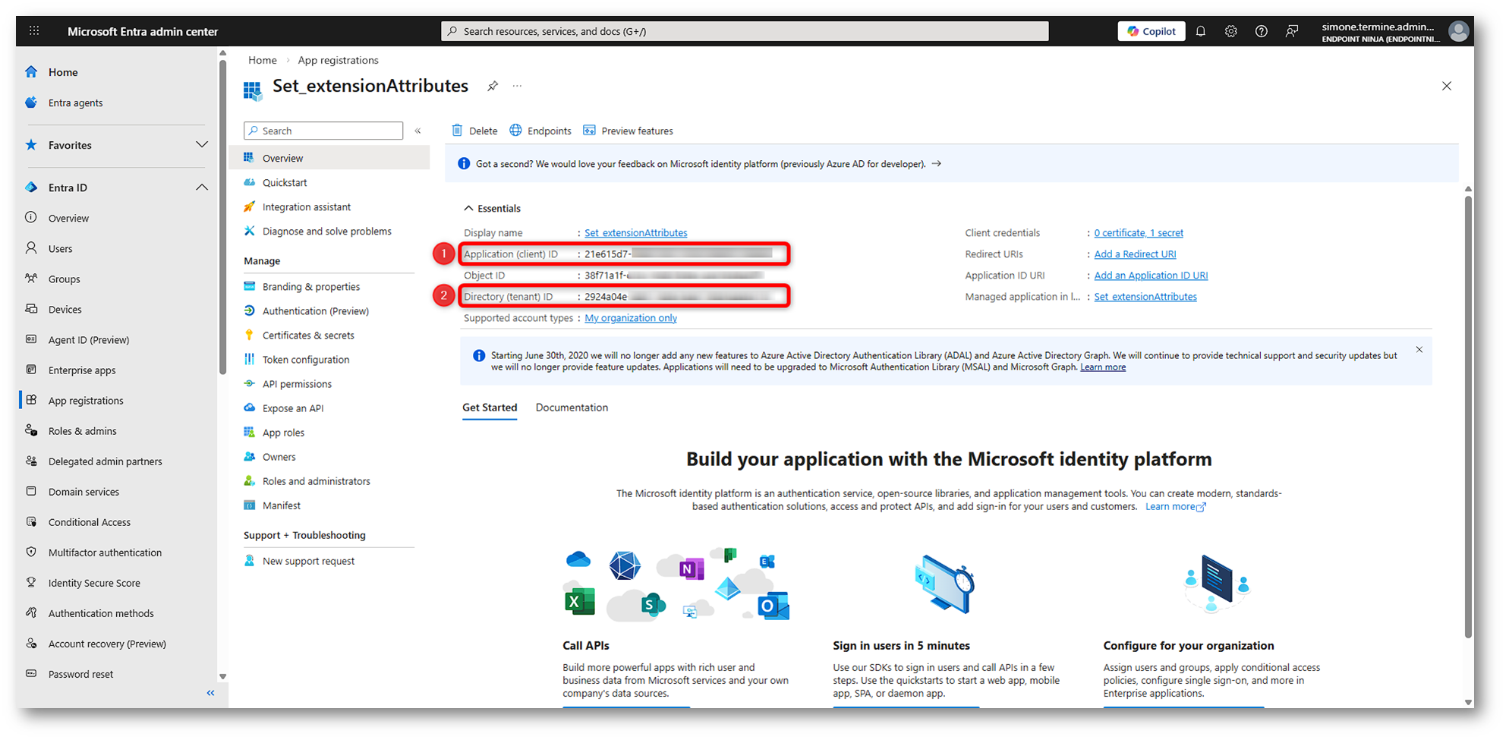Screen dimensions: 1506x740
Task: Collapse the Essentials section
Action: click(x=468, y=208)
